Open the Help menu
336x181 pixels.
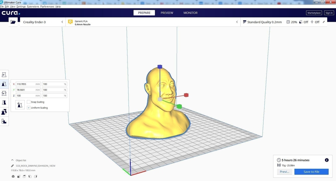click(x=58, y=7)
